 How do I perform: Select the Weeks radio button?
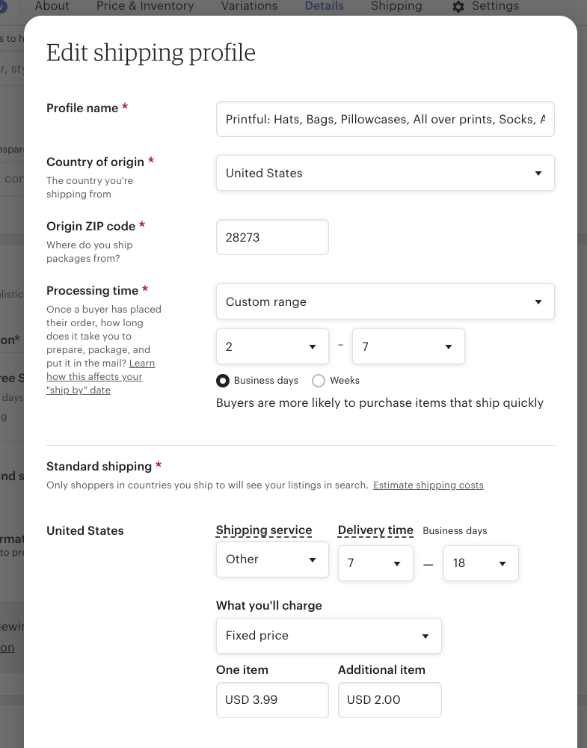(318, 381)
